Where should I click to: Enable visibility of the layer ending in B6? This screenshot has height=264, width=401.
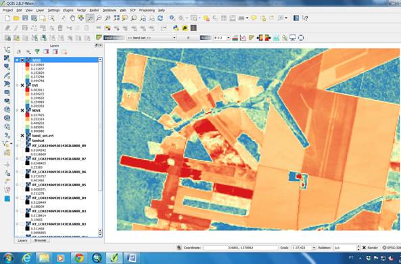point(22,172)
